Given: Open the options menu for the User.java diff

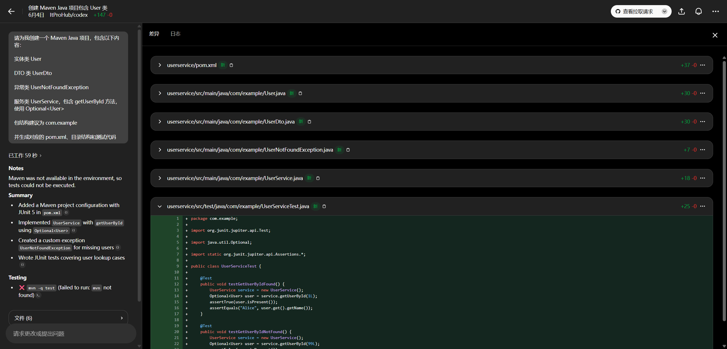Looking at the screenshot, I should click(703, 93).
